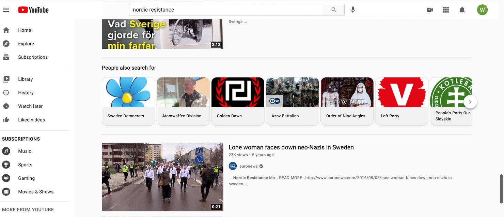Screen dimensions: 504x217
Task: Click the YouTube logo
Action: (33, 10)
